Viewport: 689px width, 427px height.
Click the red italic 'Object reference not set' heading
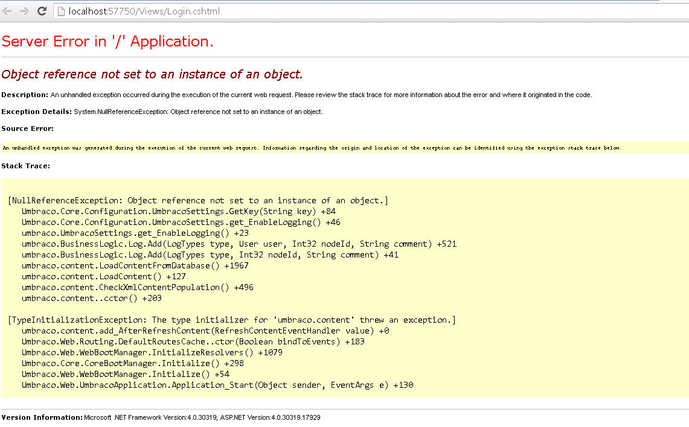pyautogui.click(x=152, y=74)
